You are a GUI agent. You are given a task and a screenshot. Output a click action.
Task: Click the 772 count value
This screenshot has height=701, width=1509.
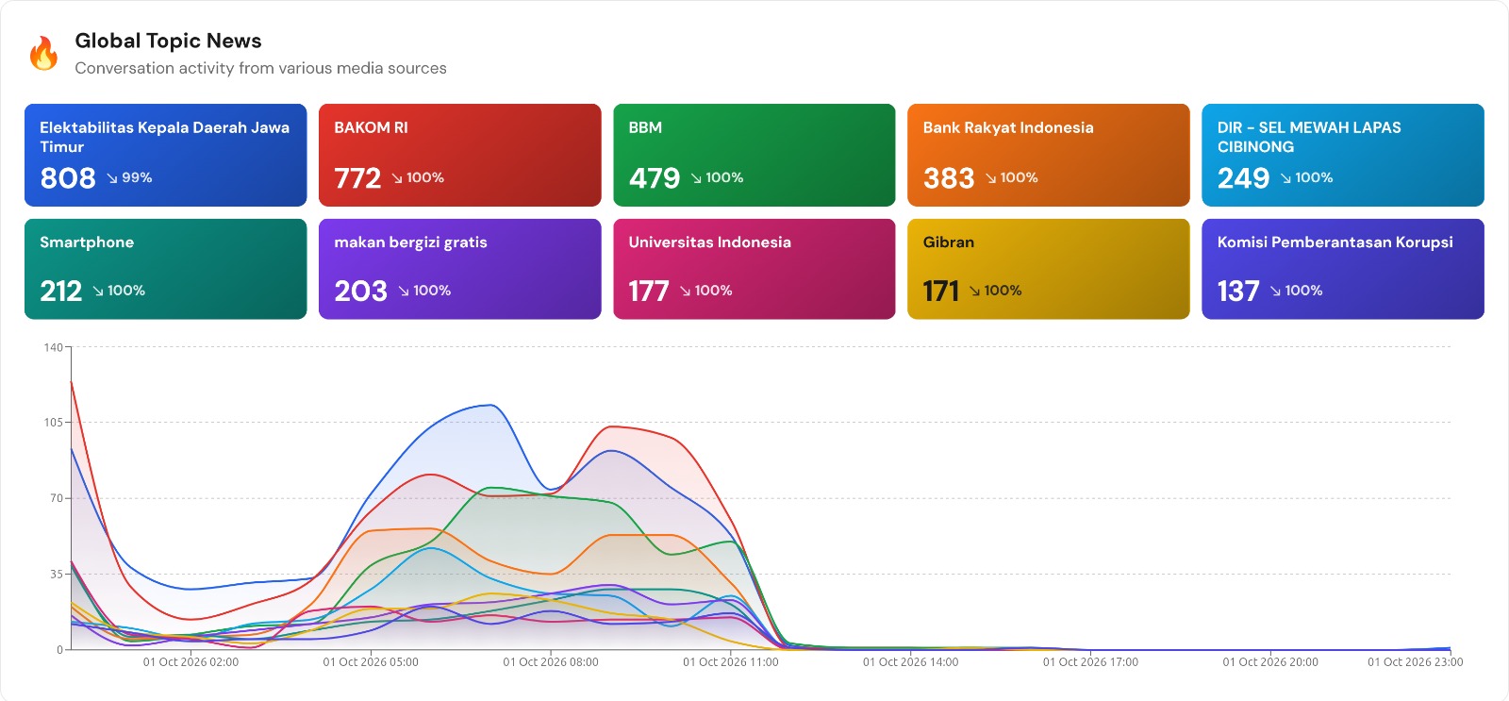(x=357, y=177)
